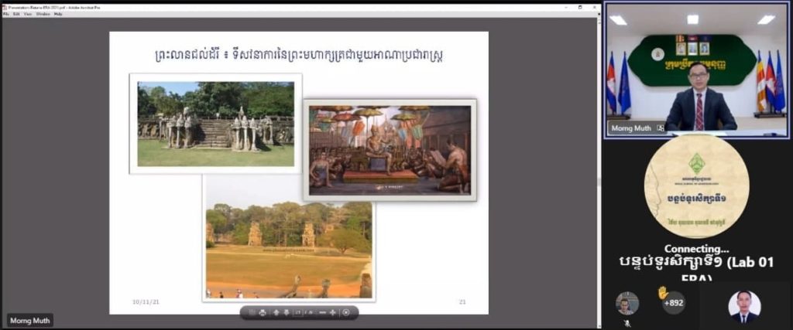793x330 pixels.
Task: Go to next page with down arrow
Action: tap(287, 312)
